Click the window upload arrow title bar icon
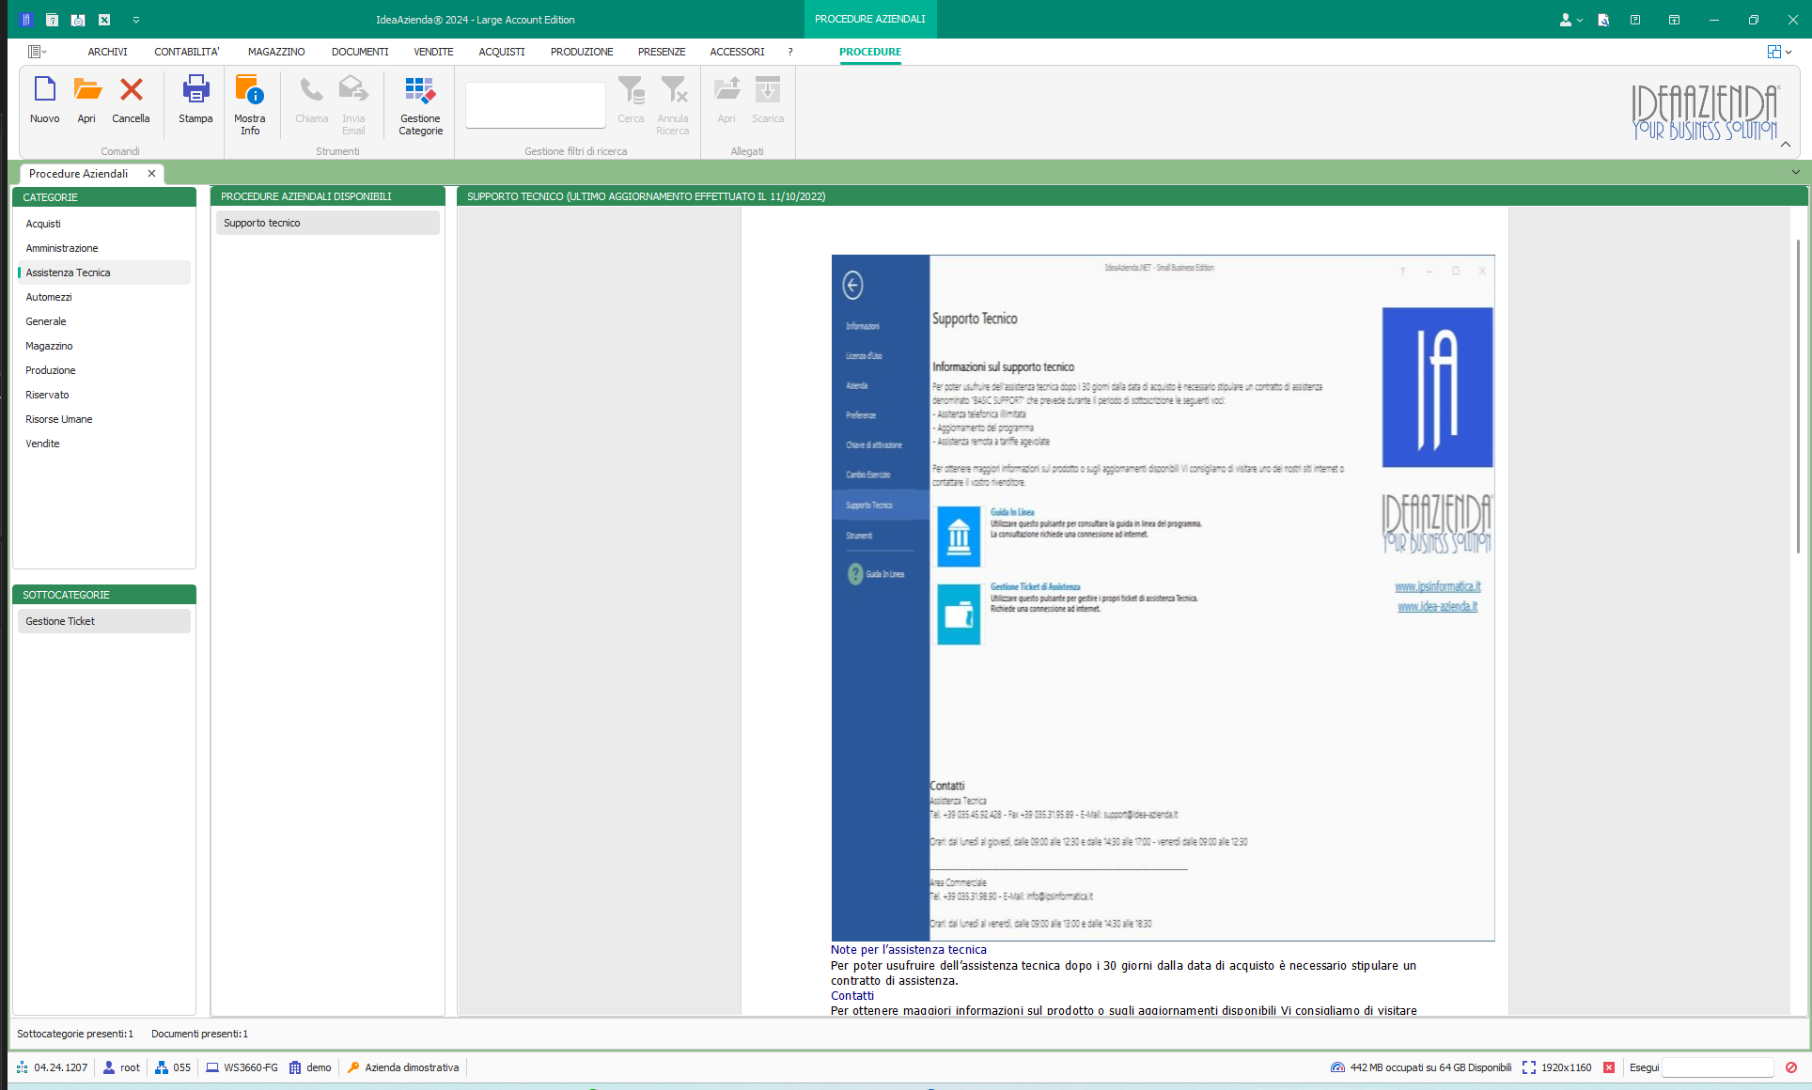Image resolution: width=1812 pixels, height=1090 pixels. tap(1674, 19)
